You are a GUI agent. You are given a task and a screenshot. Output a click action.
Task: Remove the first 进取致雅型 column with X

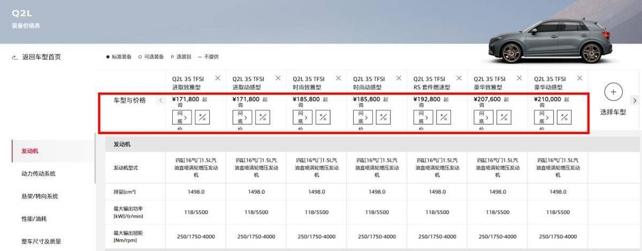pos(217,78)
